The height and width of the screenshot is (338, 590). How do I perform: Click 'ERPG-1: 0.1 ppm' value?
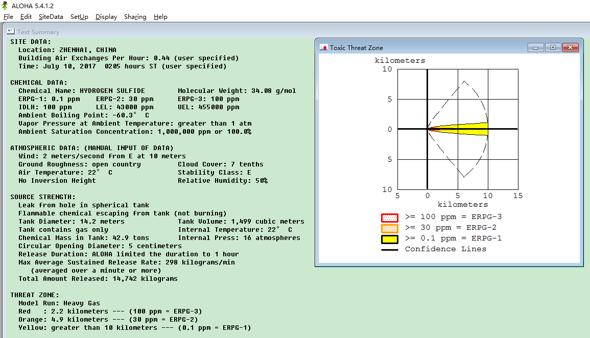[x=49, y=99]
